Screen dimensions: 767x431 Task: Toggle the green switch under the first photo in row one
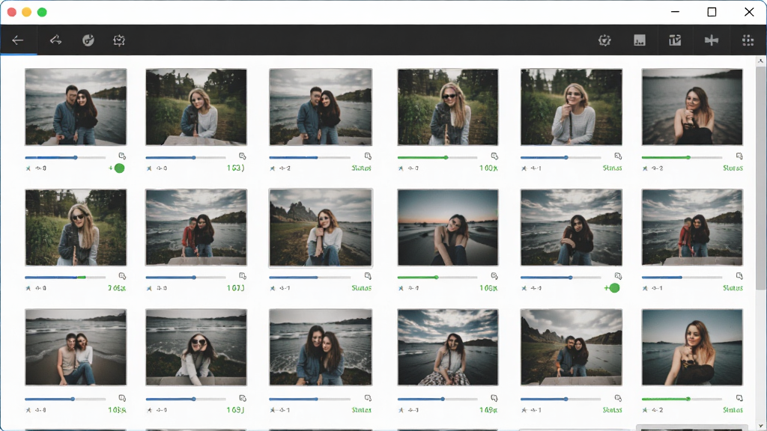click(x=119, y=168)
